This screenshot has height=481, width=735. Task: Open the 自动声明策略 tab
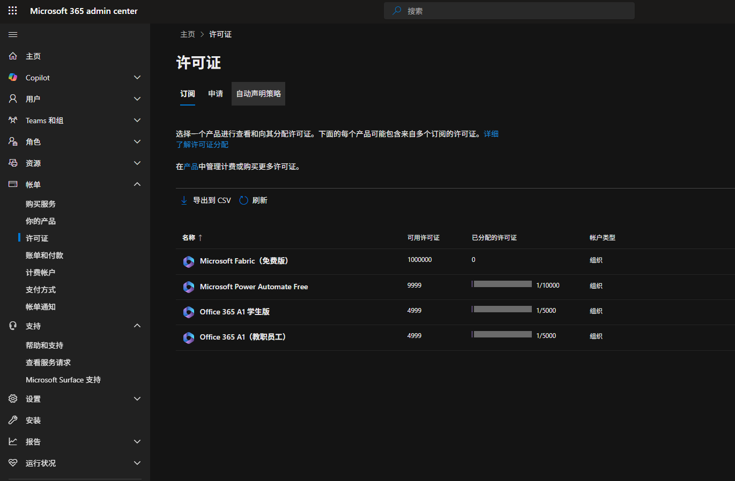[x=258, y=94]
